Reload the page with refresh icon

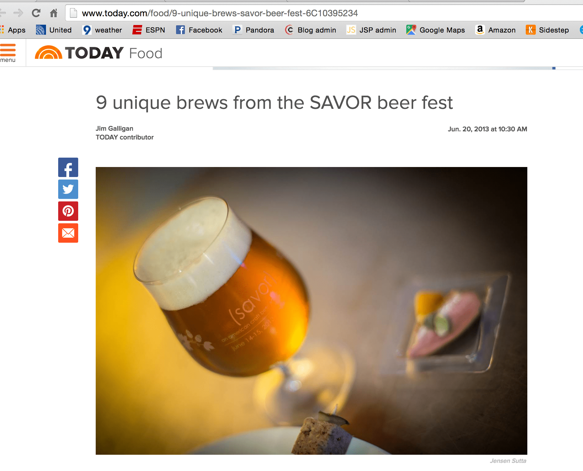pyautogui.click(x=36, y=13)
